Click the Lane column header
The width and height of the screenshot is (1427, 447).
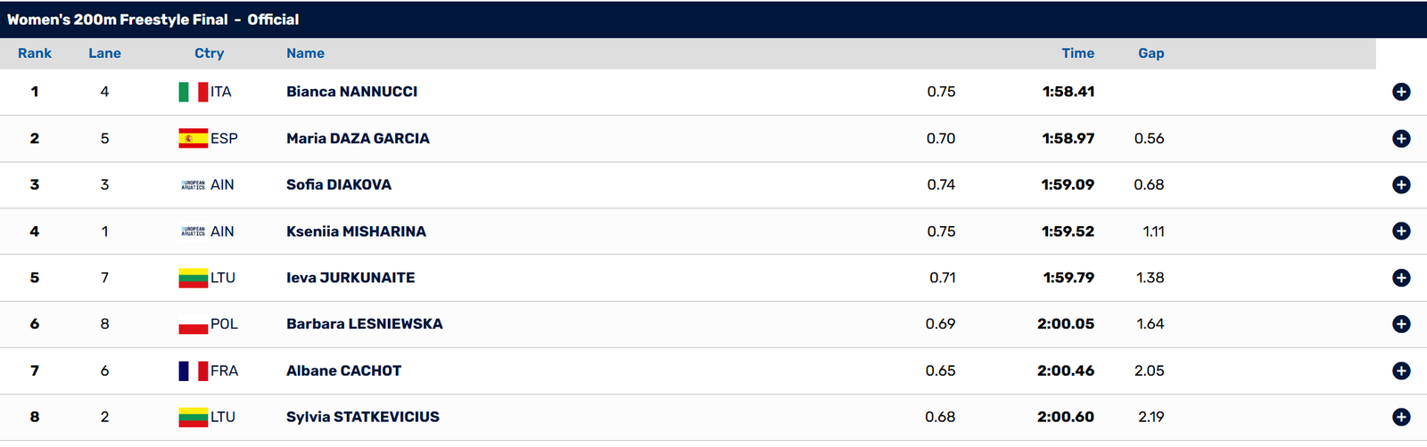click(x=104, y=53)
